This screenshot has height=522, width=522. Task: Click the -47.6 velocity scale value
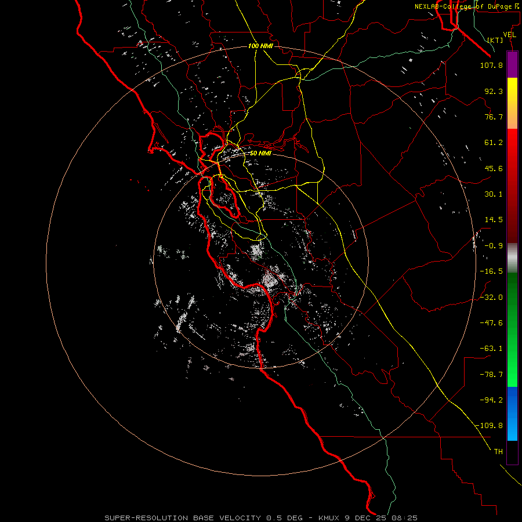[x=491, y=323]
